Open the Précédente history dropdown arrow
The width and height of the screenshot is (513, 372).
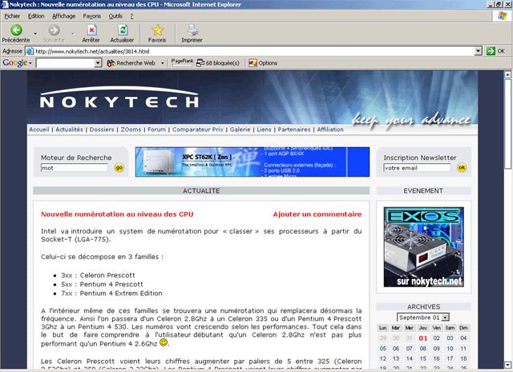point(35,34)
